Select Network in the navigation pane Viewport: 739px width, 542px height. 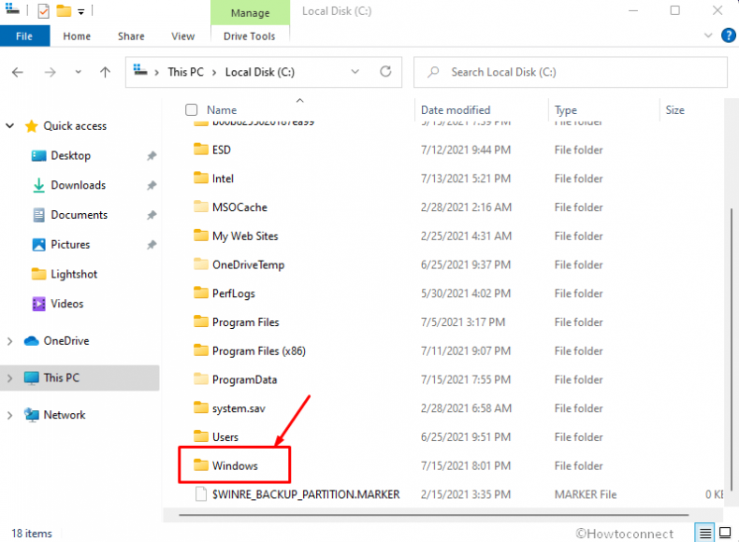[x=65, y=415]
